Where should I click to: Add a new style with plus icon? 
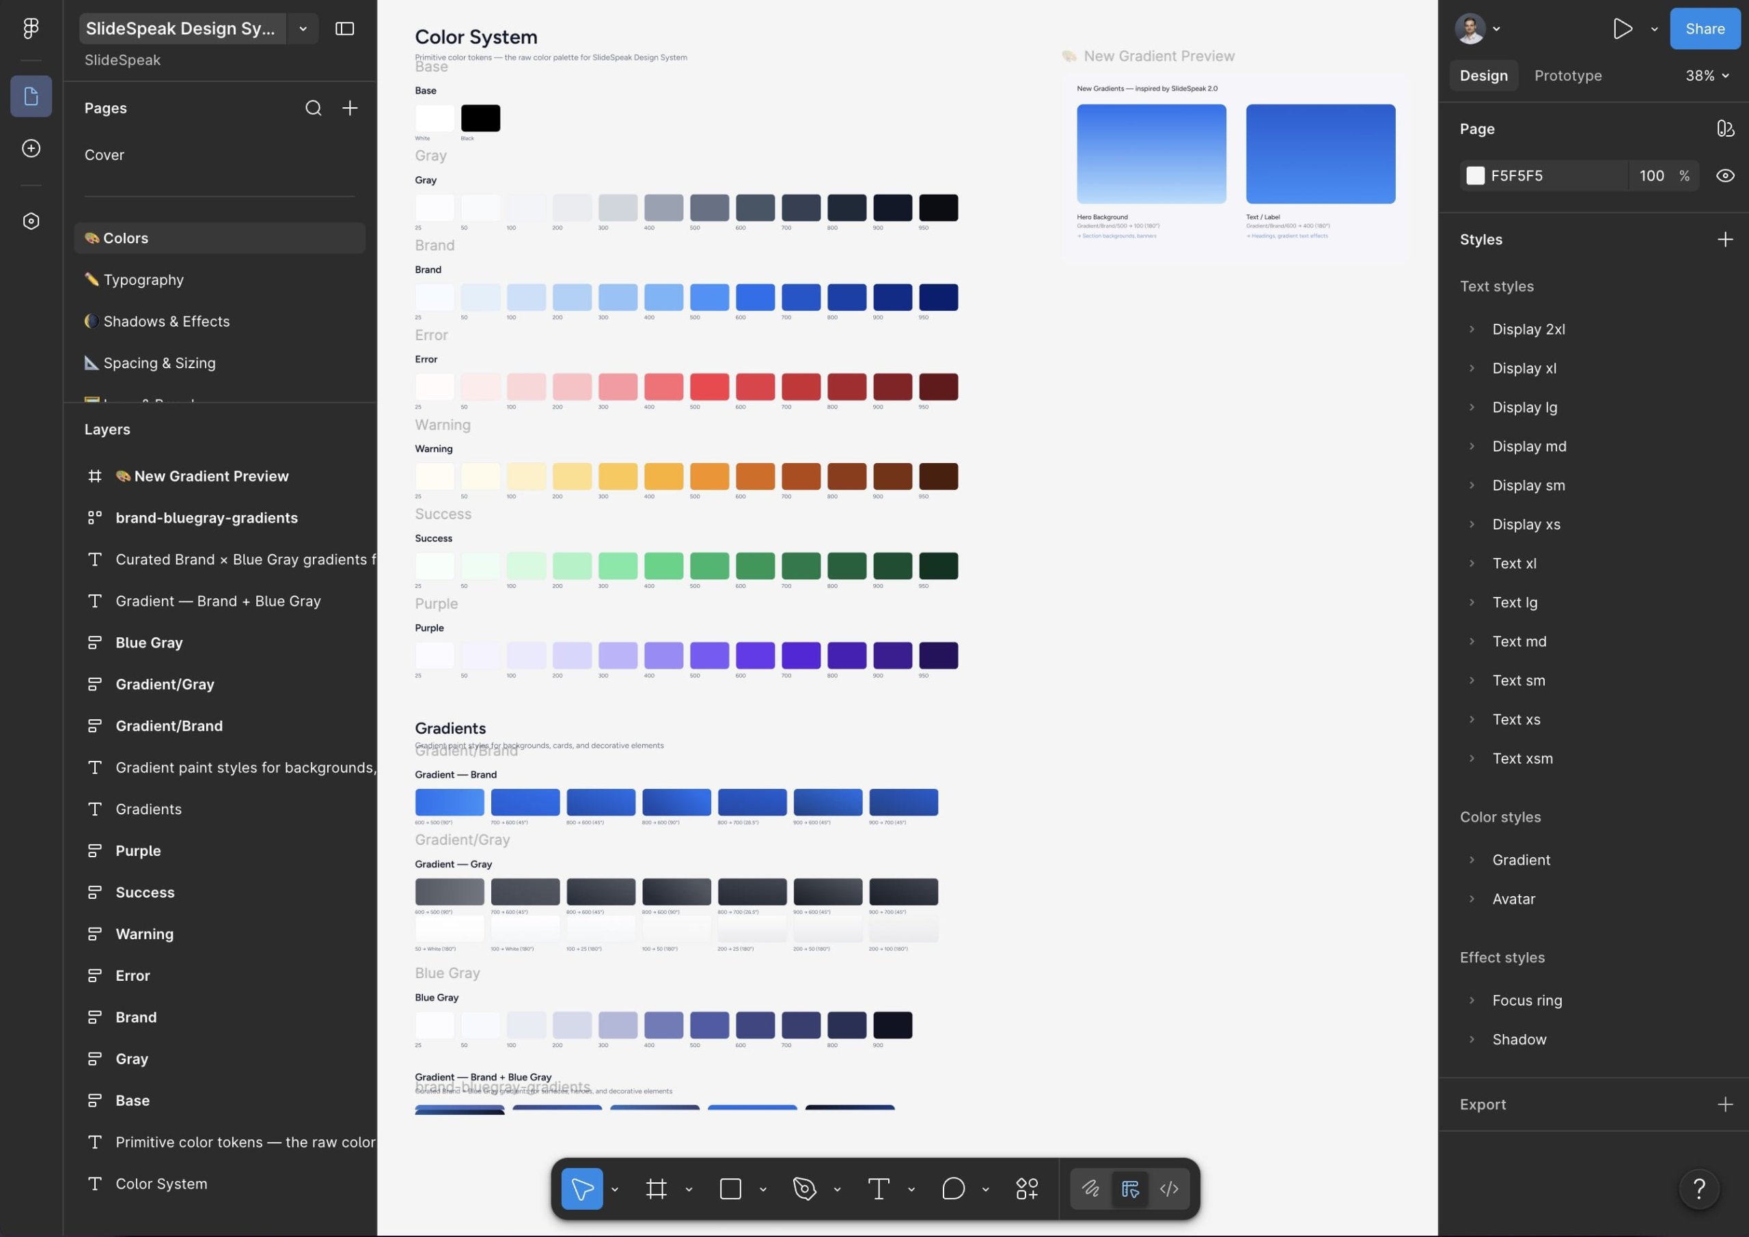coord(1725,239)
